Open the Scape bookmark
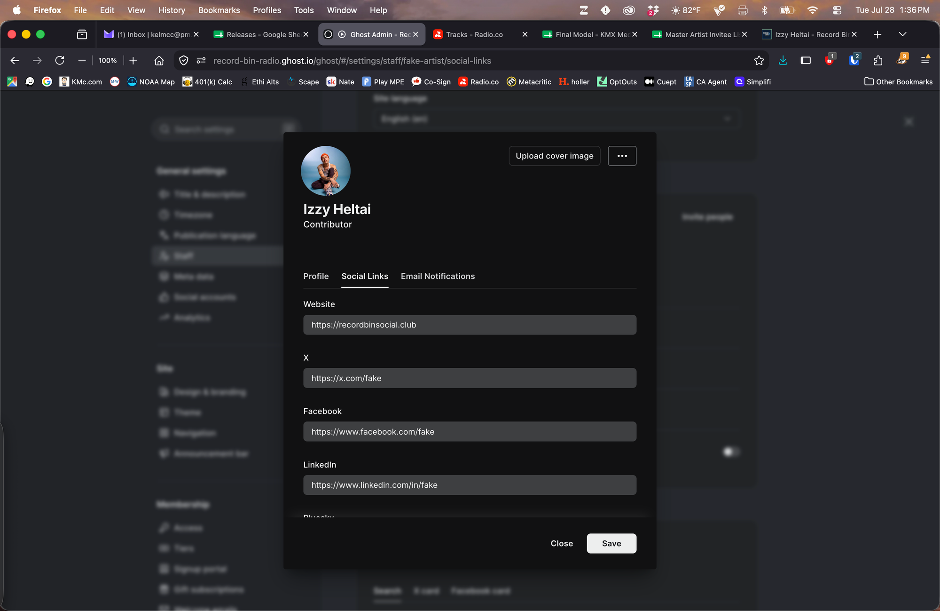This screenshot has width=940, height=611. pos(303,81)
